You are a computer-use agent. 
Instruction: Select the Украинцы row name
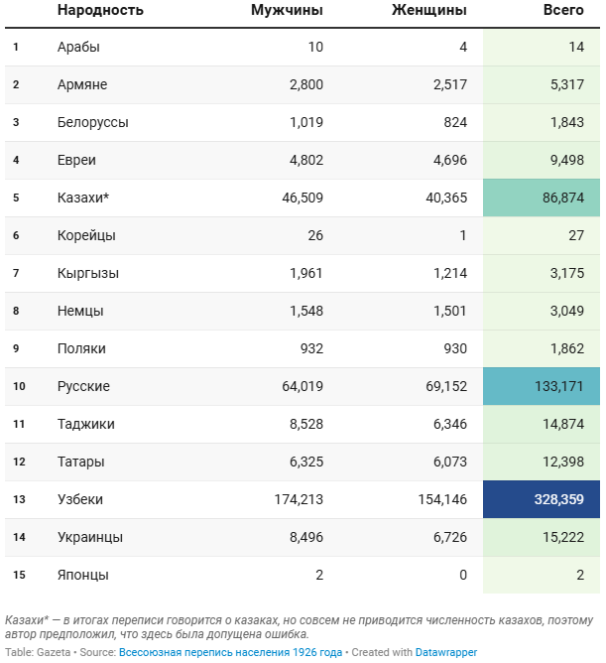[x=90, y=537]
